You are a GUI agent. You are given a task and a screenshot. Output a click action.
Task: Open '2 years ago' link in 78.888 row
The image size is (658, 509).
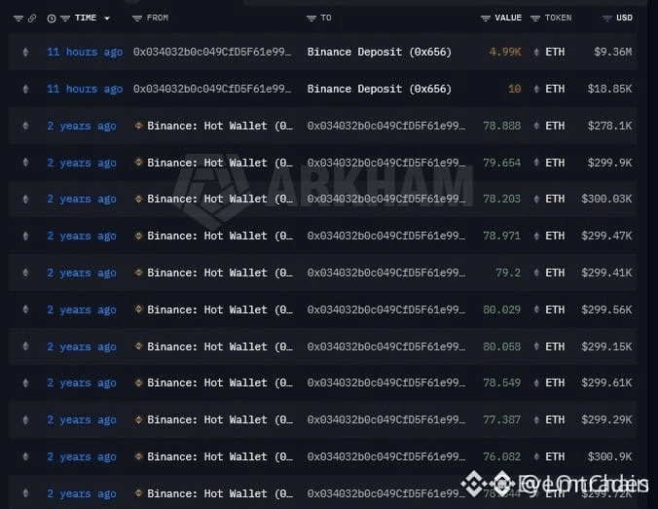tap(82, 126)
